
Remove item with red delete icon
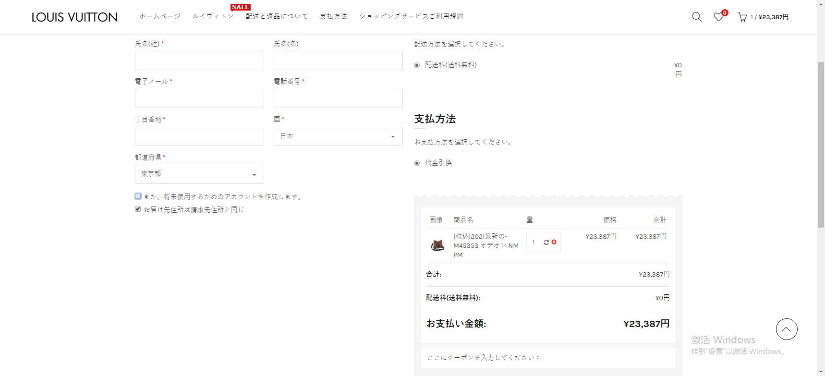(x=554, y=242)
